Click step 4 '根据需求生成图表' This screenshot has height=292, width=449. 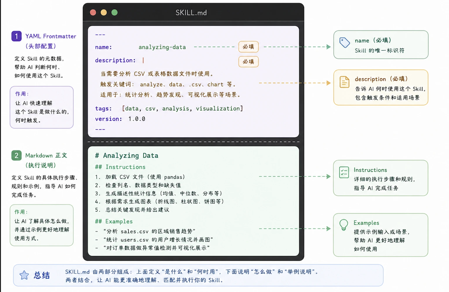pos(160,201)
